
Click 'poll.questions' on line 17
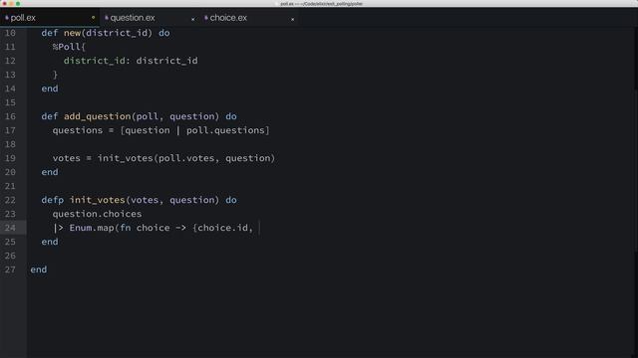[x=225, y=130]
